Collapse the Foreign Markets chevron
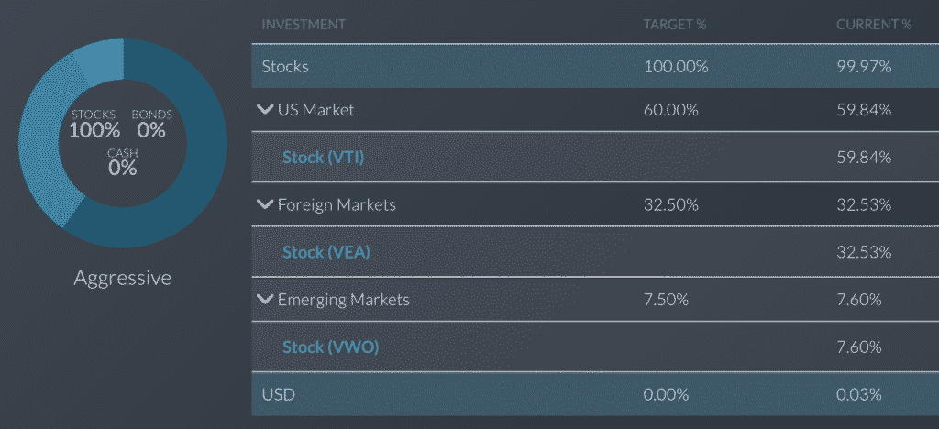939x429 pixels. click(264, 204)
